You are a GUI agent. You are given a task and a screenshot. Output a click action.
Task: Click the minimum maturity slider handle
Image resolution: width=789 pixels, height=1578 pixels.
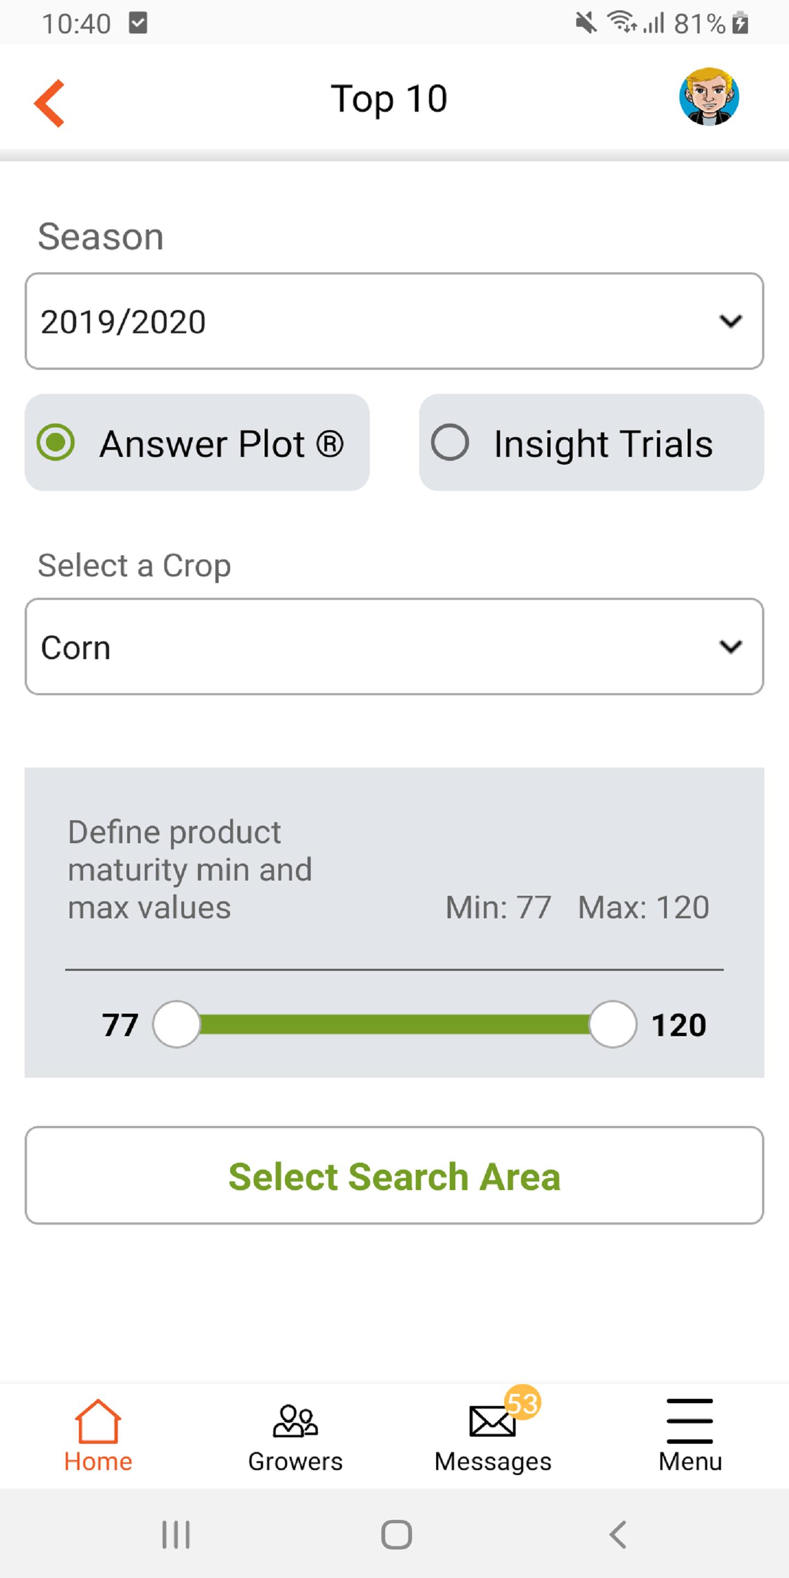(176, 1024)
